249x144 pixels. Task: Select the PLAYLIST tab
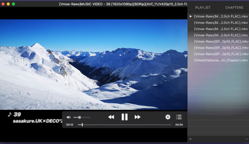click(x=203, y=8)
